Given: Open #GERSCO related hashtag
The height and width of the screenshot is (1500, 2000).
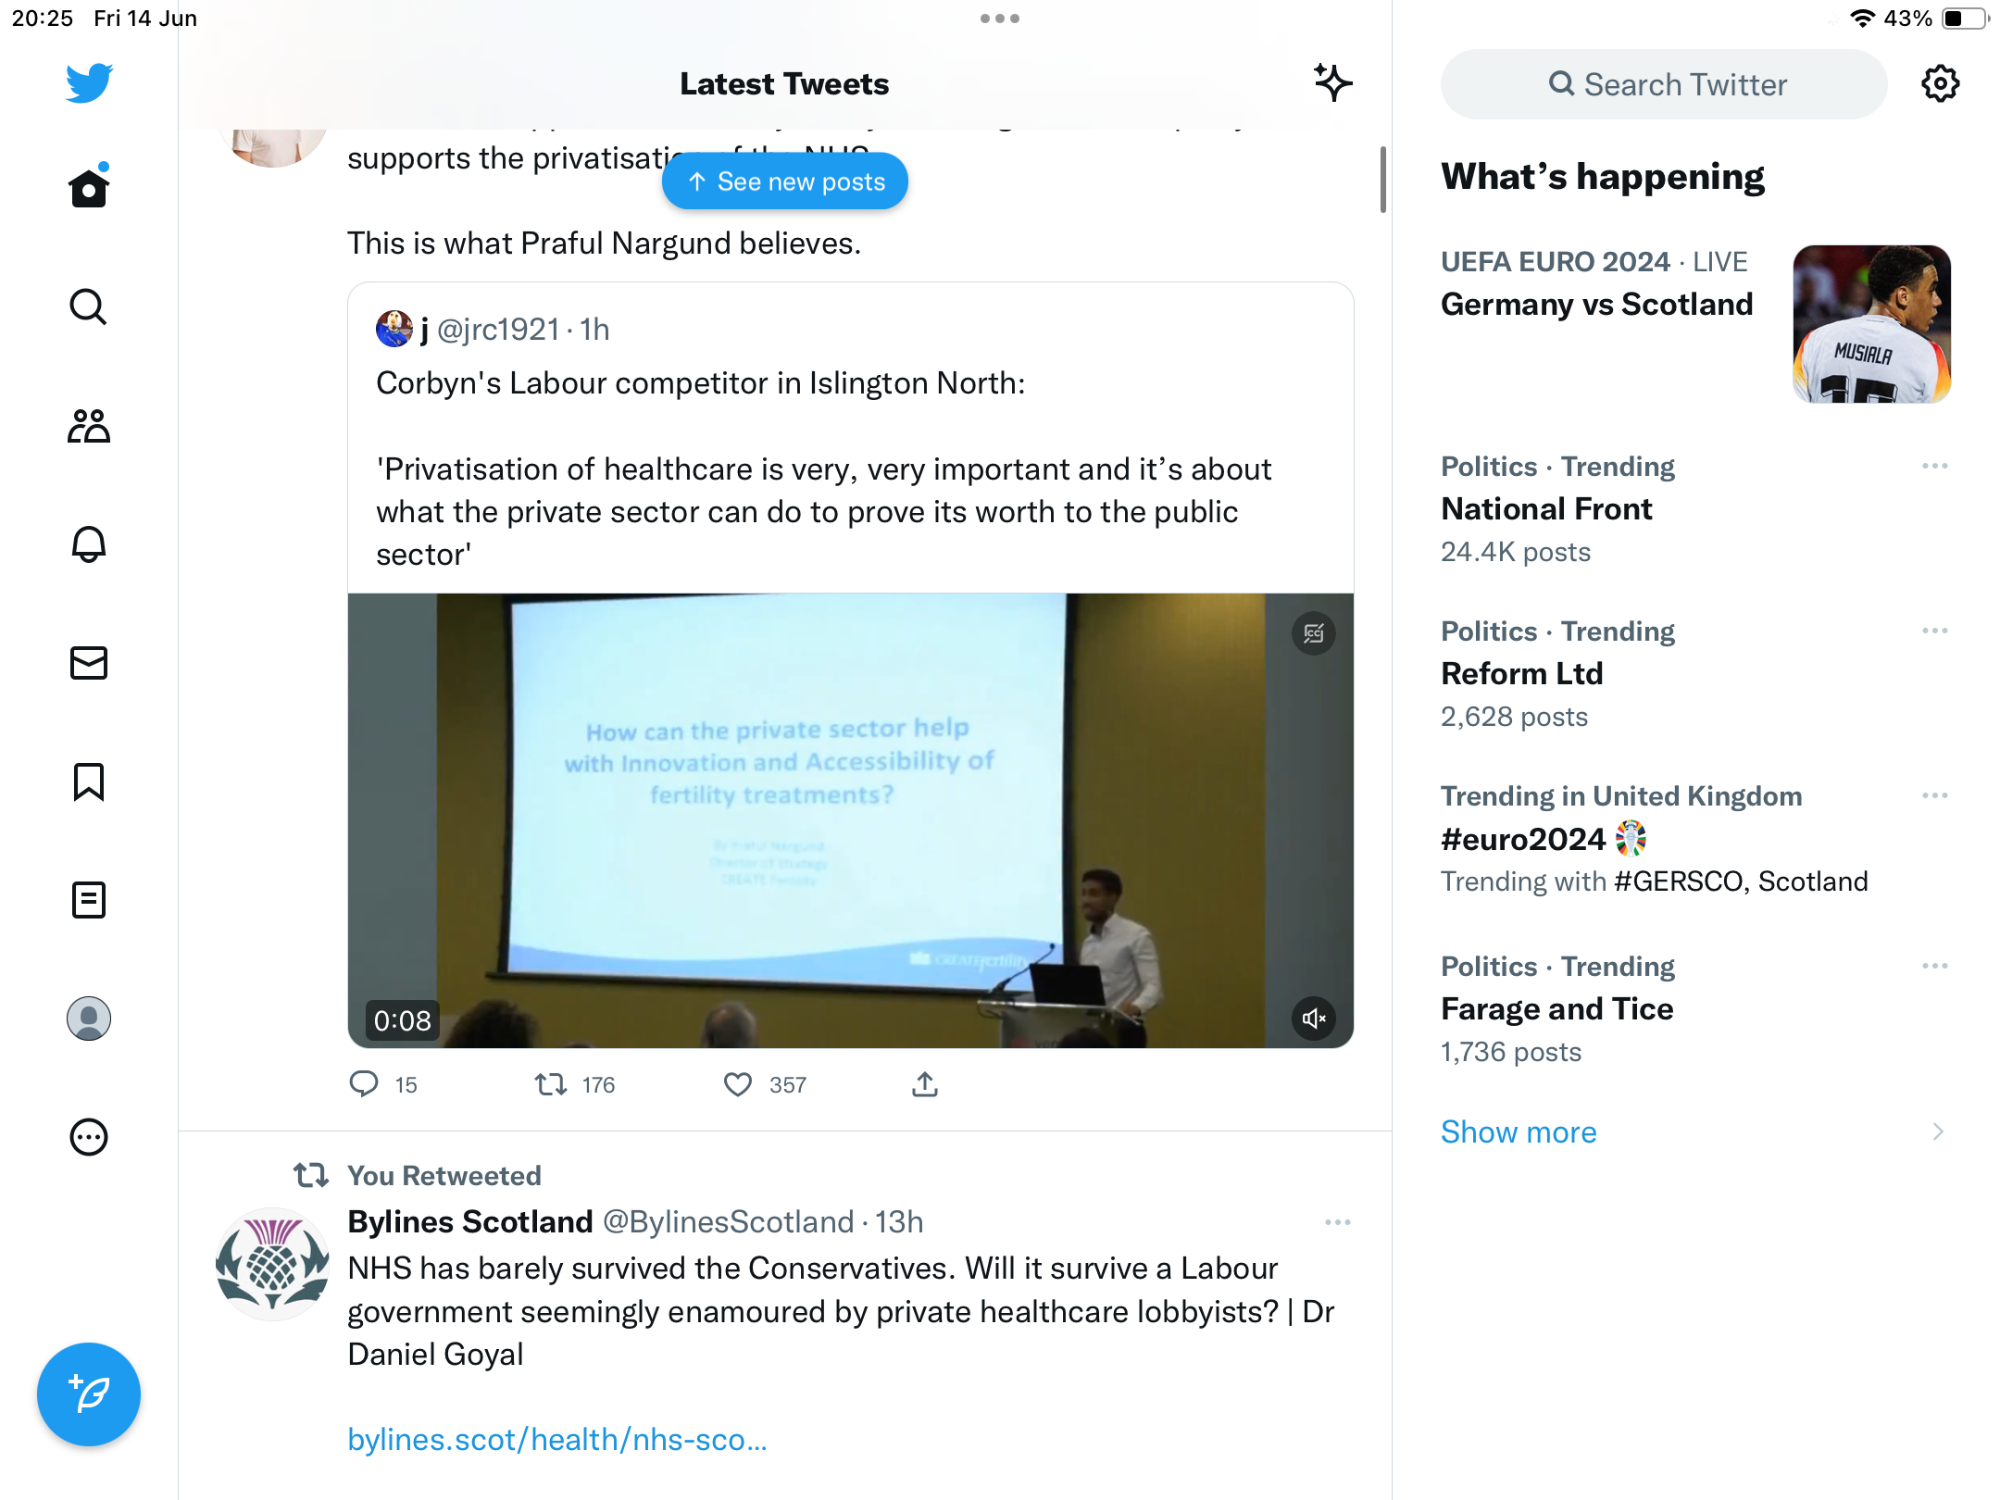Looking at the screenshot, I should click(1679, 881).
